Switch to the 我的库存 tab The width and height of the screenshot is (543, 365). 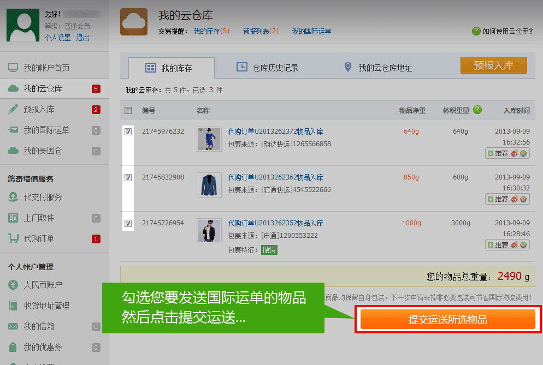[x=172, y=68]
